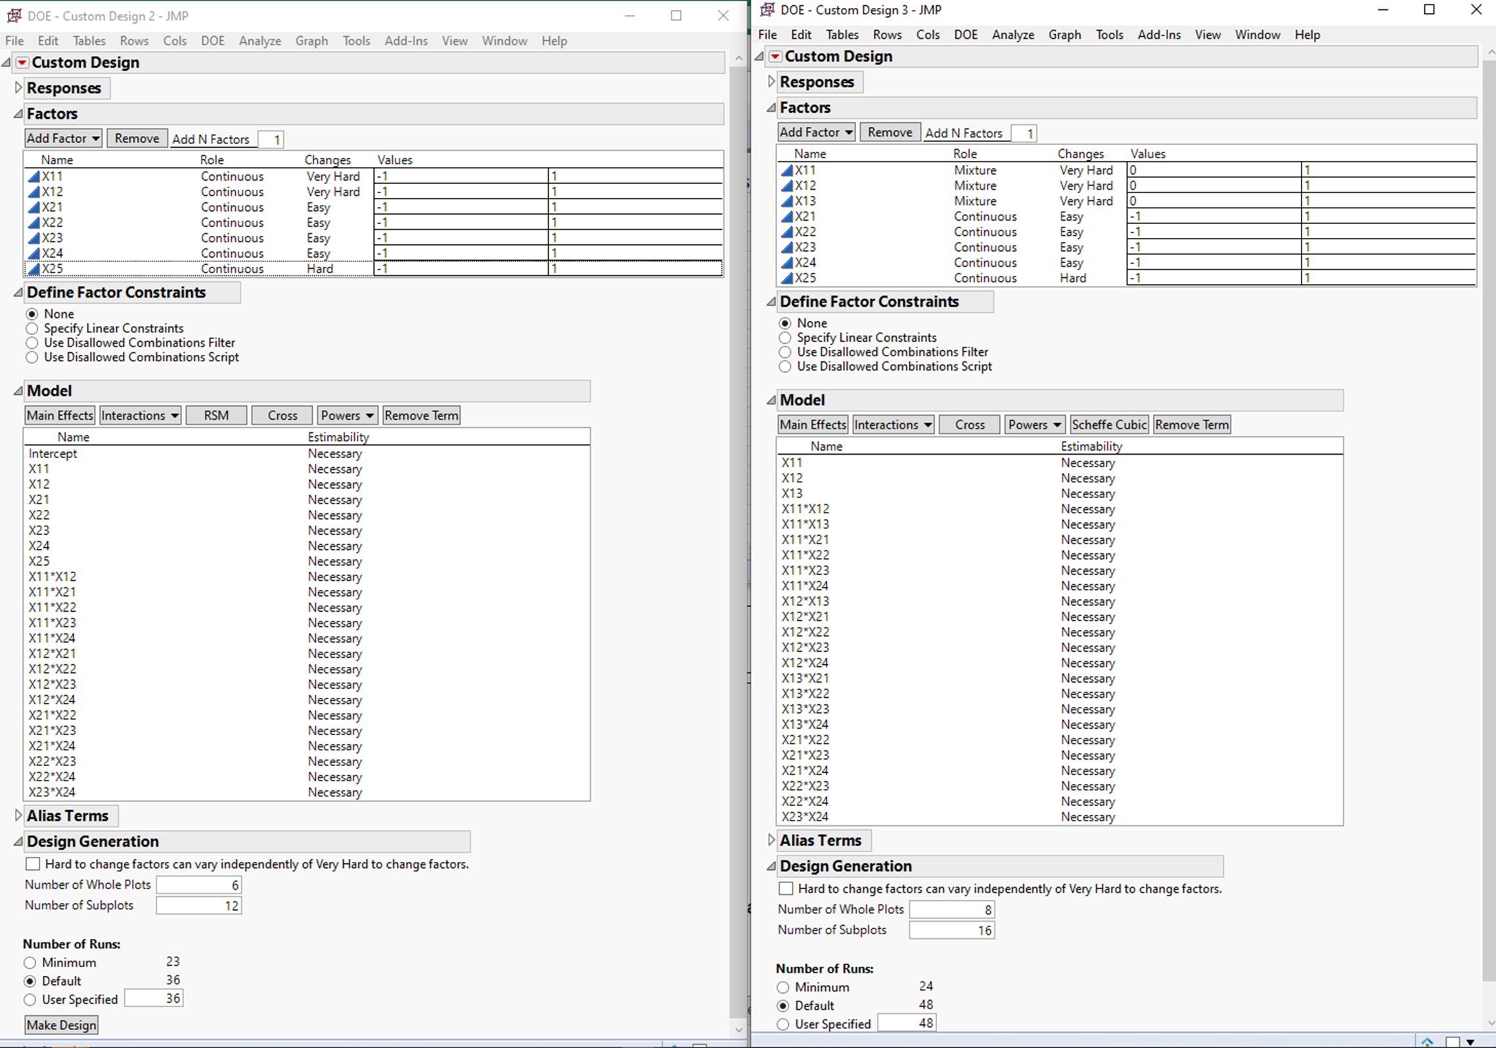Image resolution: width=1496 pixels, height=1048 pixels.
Task: Click the RSM button
Action: [216, 415]
